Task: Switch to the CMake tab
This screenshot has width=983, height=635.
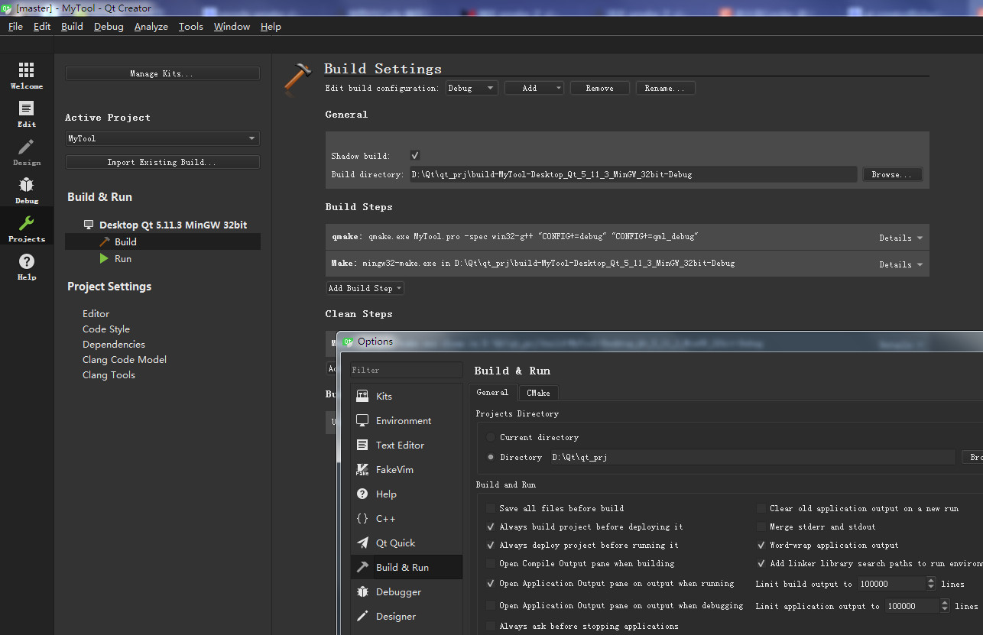Action: 537,392
